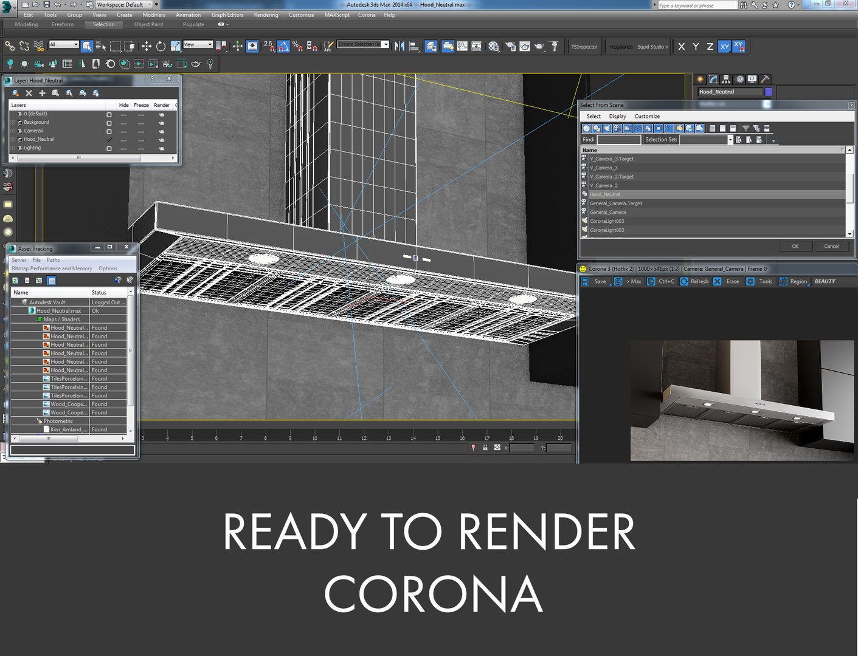Expand the Cameras layer tree node
Image resolution: width=858 pixels, height=656 pixels.
point(13,131)
